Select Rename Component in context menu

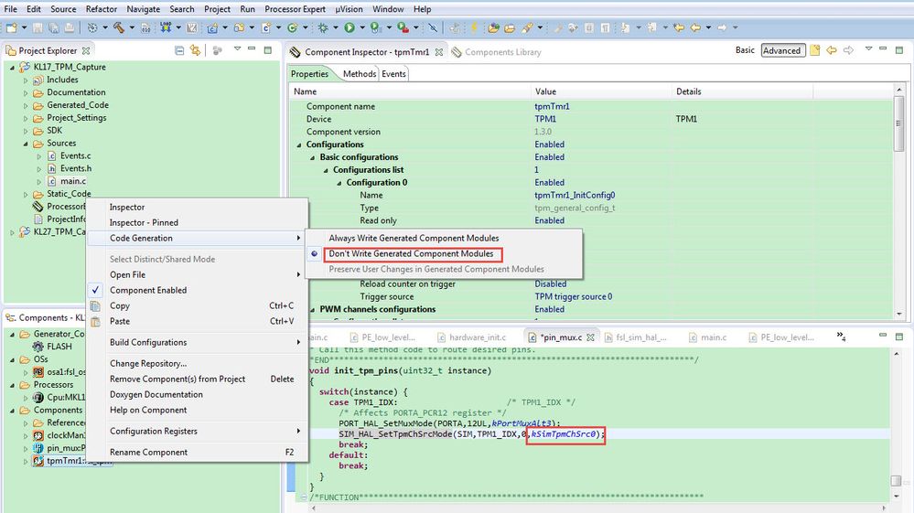click(148, 453)
